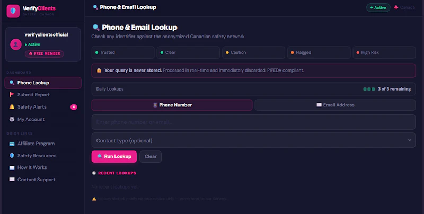Open Contact Support link
Viewport: 424px width, 214px height.
coord(43,180)
